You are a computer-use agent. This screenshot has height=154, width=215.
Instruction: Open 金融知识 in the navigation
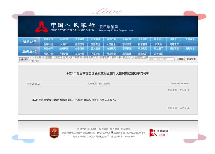pos(143,54)
